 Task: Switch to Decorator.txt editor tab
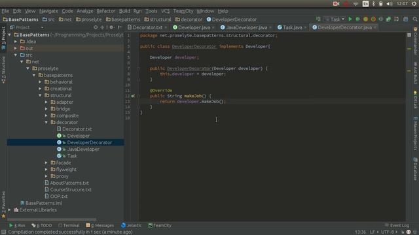click(x=147, y=27)
